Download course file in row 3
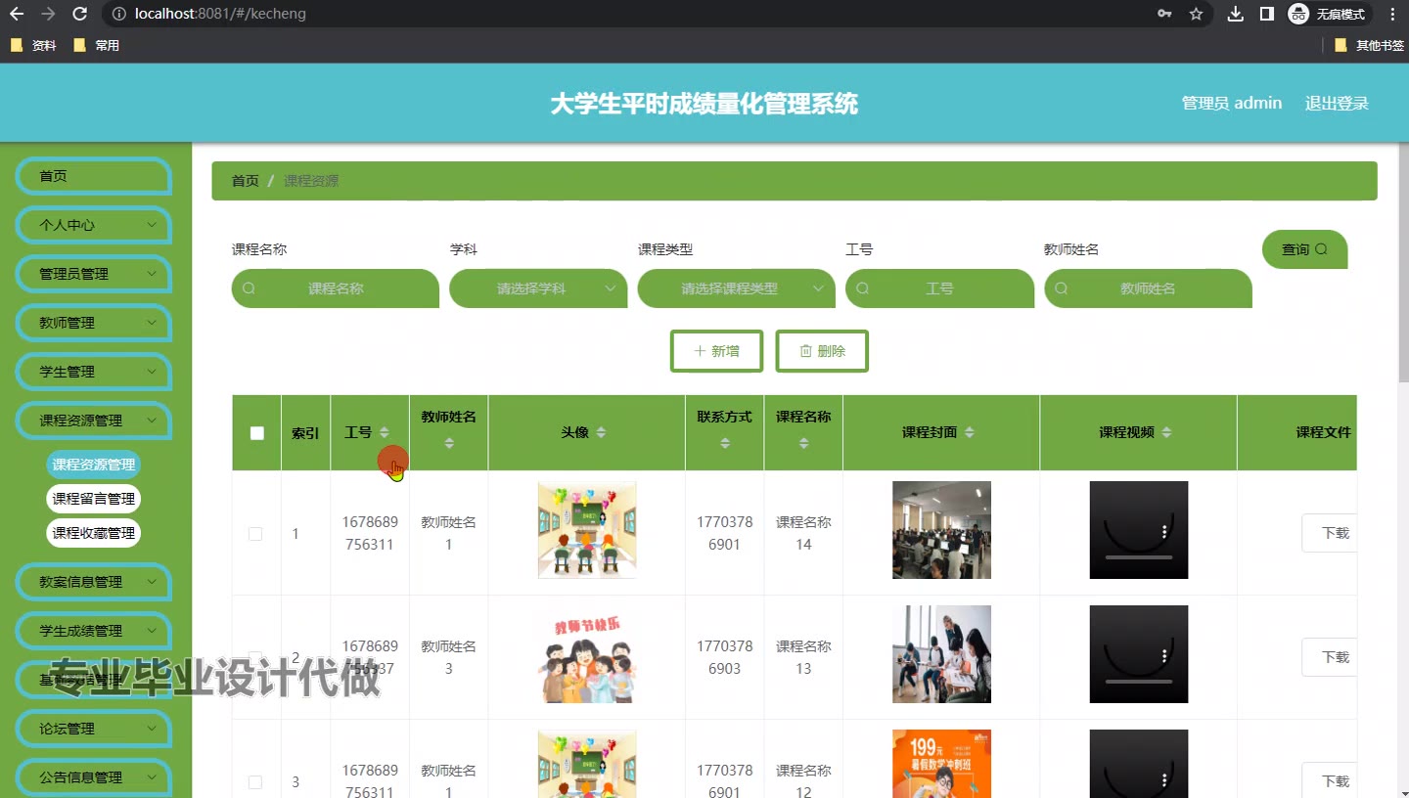Screen dimensions: 1409x798 [1330, 781]
